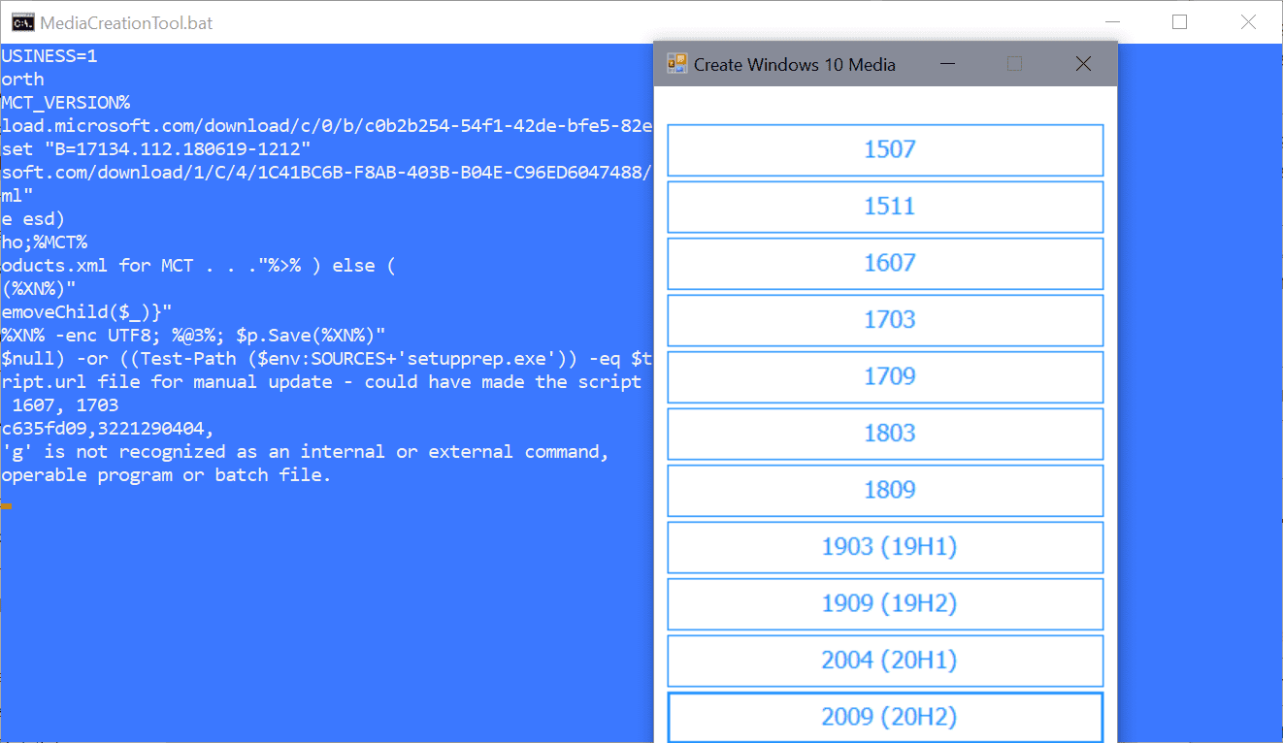Viewport: 1283px width, 743px height.
Task: Select the 1809 build button
Action: tap(885, 490)
